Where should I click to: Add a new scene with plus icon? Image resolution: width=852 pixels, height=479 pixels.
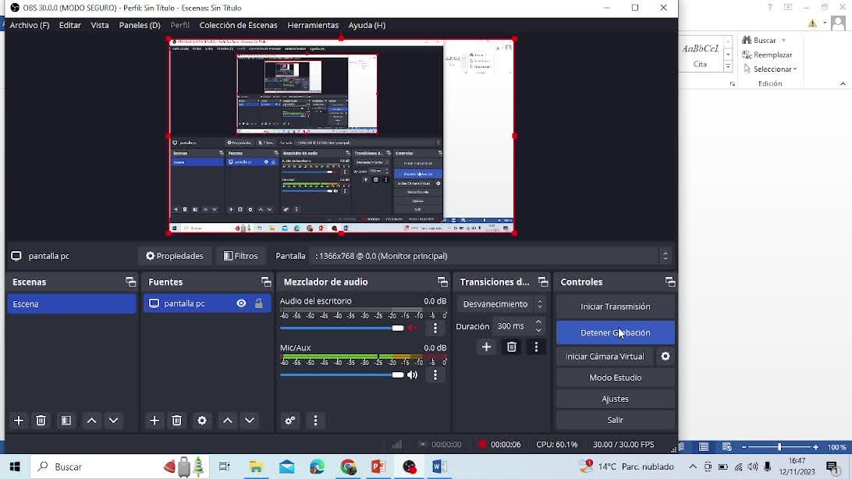point(19,420)
